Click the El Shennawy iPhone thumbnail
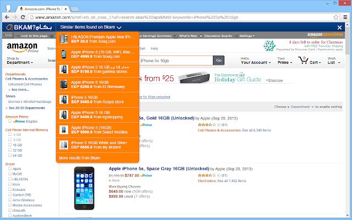Viewport: 352px width, 220px height. pyautogui.click(x=64, y=84)
